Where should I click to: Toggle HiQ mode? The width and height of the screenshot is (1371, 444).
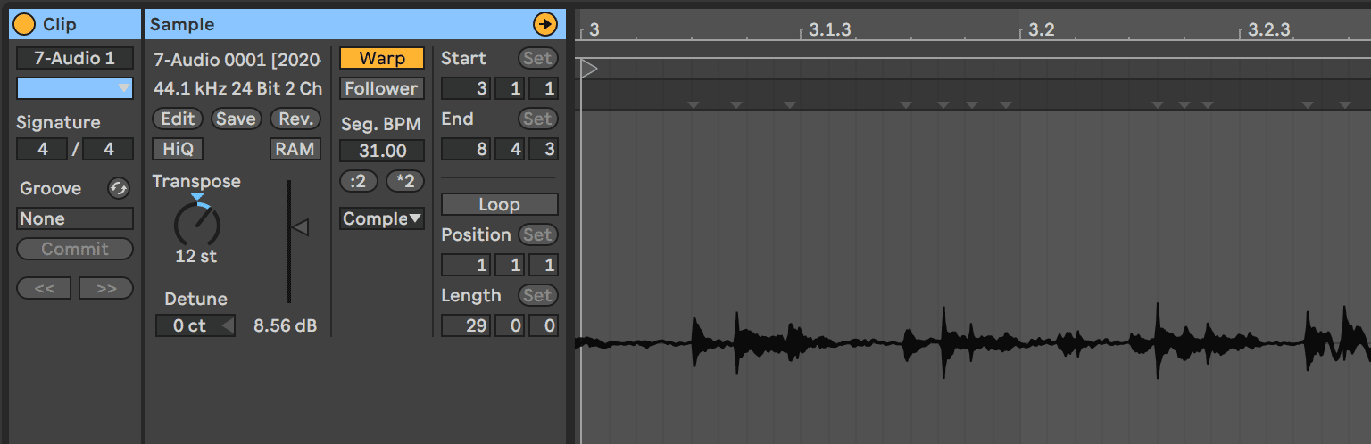pos(178,149)
